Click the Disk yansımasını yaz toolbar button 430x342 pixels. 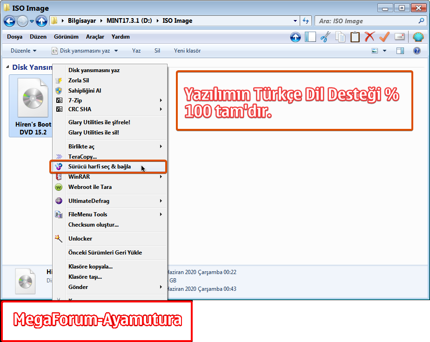pos(81,51)
